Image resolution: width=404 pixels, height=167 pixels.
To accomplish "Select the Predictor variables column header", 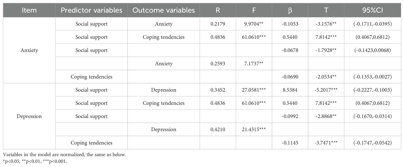I will point(91,10).
